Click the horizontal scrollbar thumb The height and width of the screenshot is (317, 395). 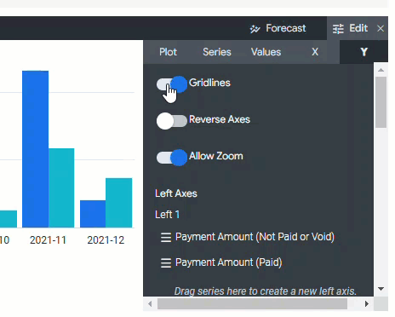(252, 304)
